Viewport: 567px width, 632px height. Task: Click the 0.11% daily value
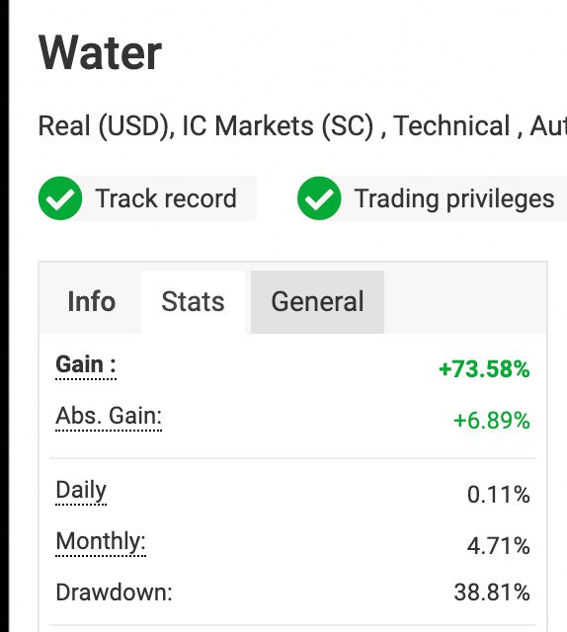(499, 495)
